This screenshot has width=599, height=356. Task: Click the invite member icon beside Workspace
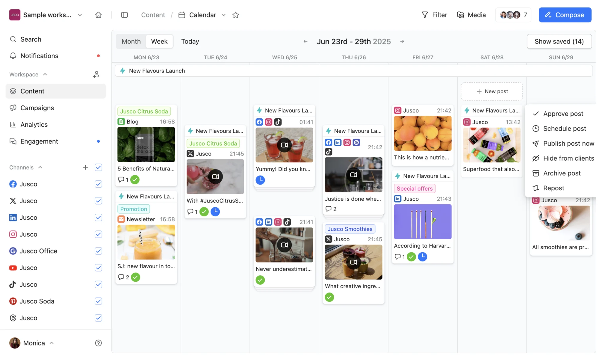pos(96,74)
